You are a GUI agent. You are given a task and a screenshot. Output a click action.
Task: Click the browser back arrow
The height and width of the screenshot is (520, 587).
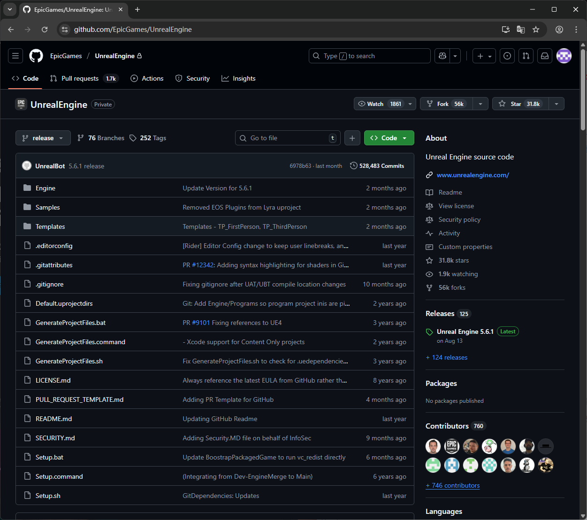point(11,29)
